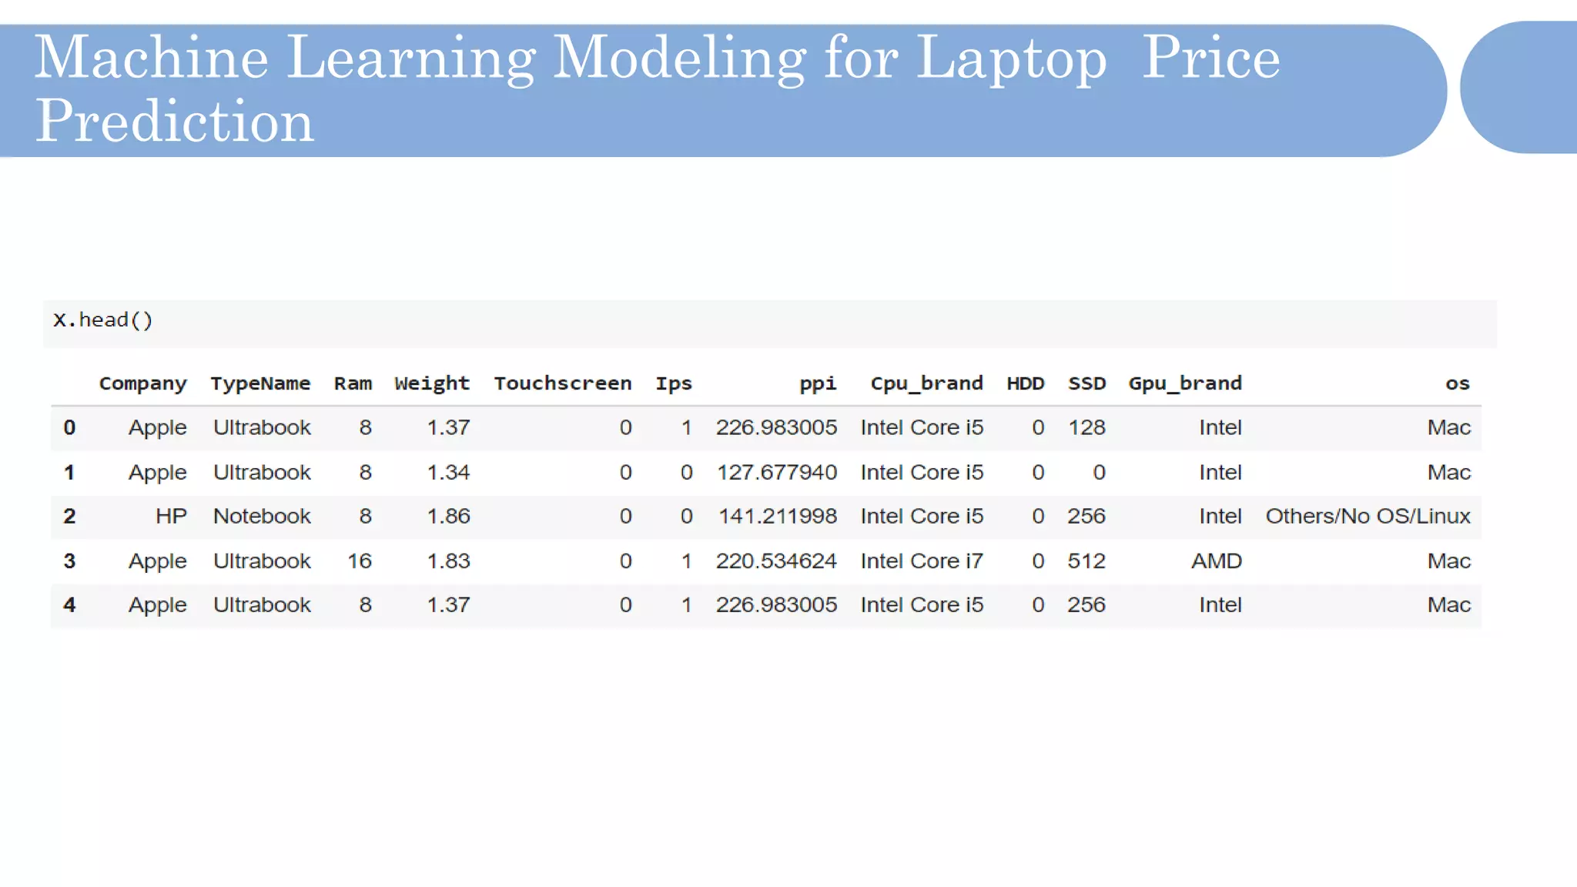Click the Ram value 16
This screenshot has height=887, width=1577.
tap(360, 561)
